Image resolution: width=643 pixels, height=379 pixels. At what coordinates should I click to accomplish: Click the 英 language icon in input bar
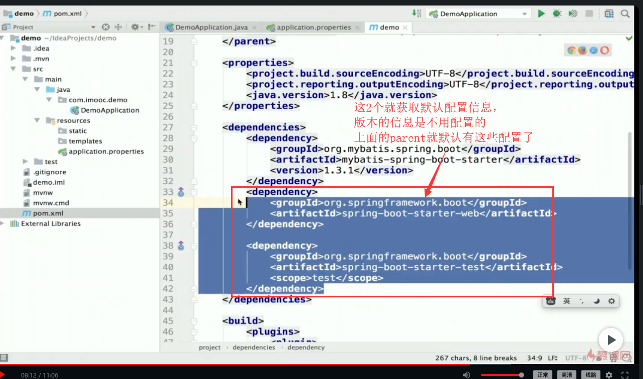pos(567,301)
